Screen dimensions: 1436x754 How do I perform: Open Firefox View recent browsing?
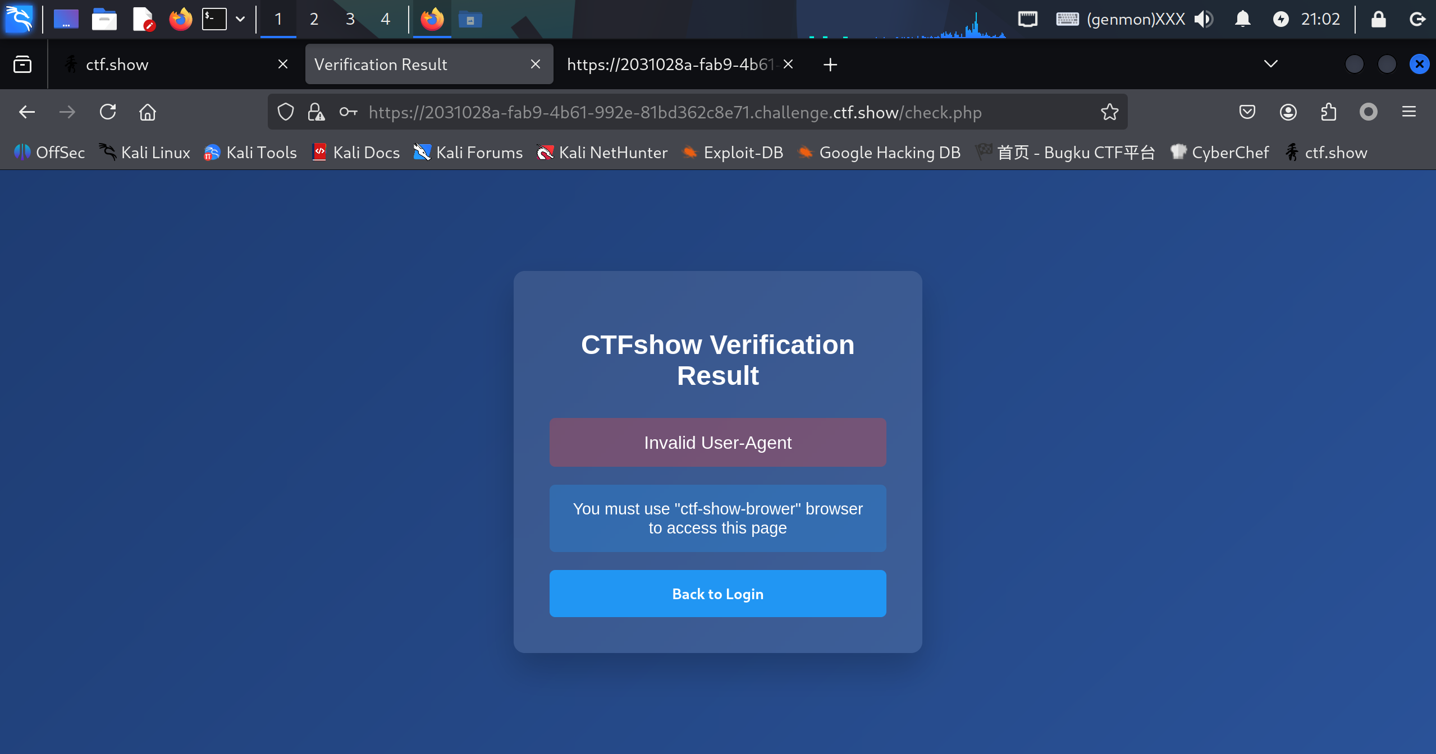point(22,65)
